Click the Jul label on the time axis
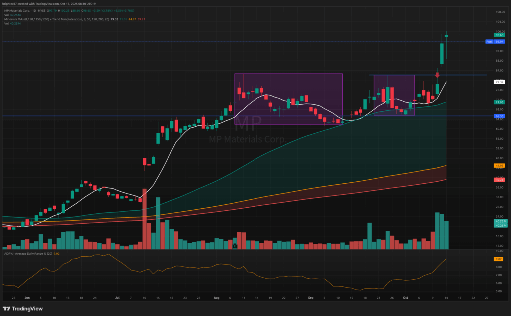511x316 pixels. point(117,296)
